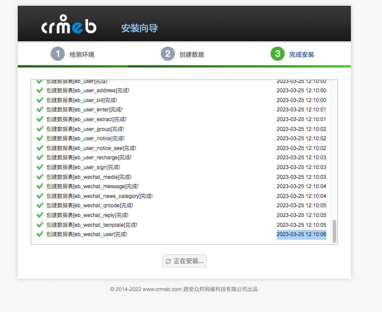Click the 安装向导 title text
The image size is (382, 312).
[x=139, y=28]
